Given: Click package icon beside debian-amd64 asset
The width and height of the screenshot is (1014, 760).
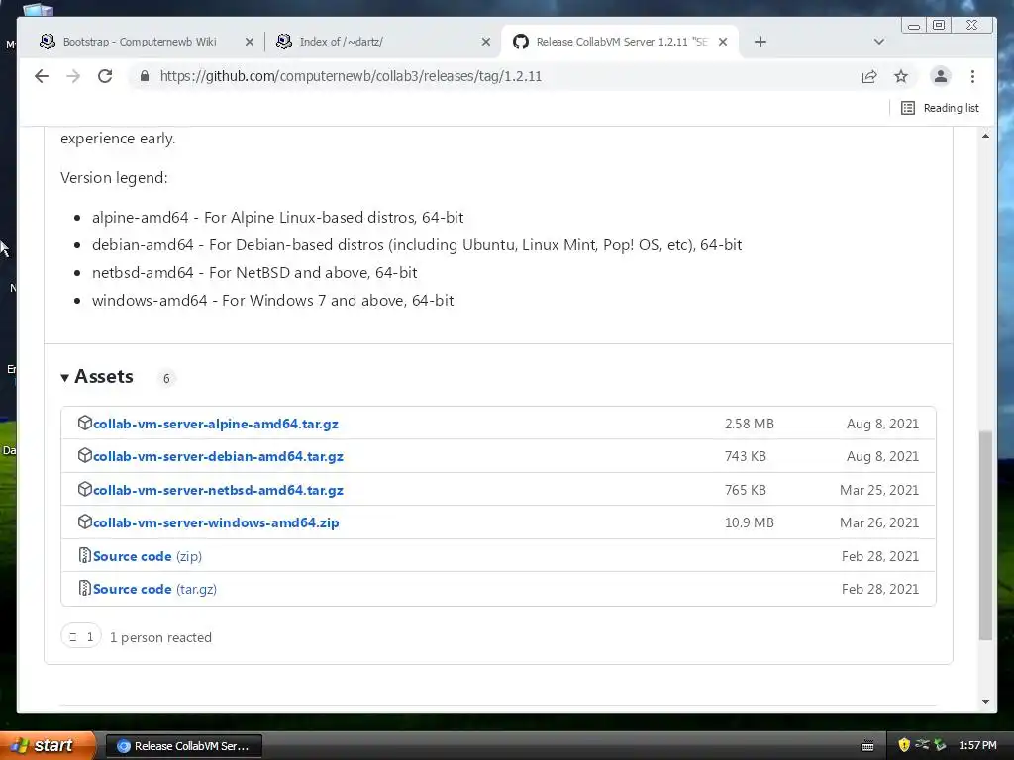Looking at the screenshot, I should 85,455.
